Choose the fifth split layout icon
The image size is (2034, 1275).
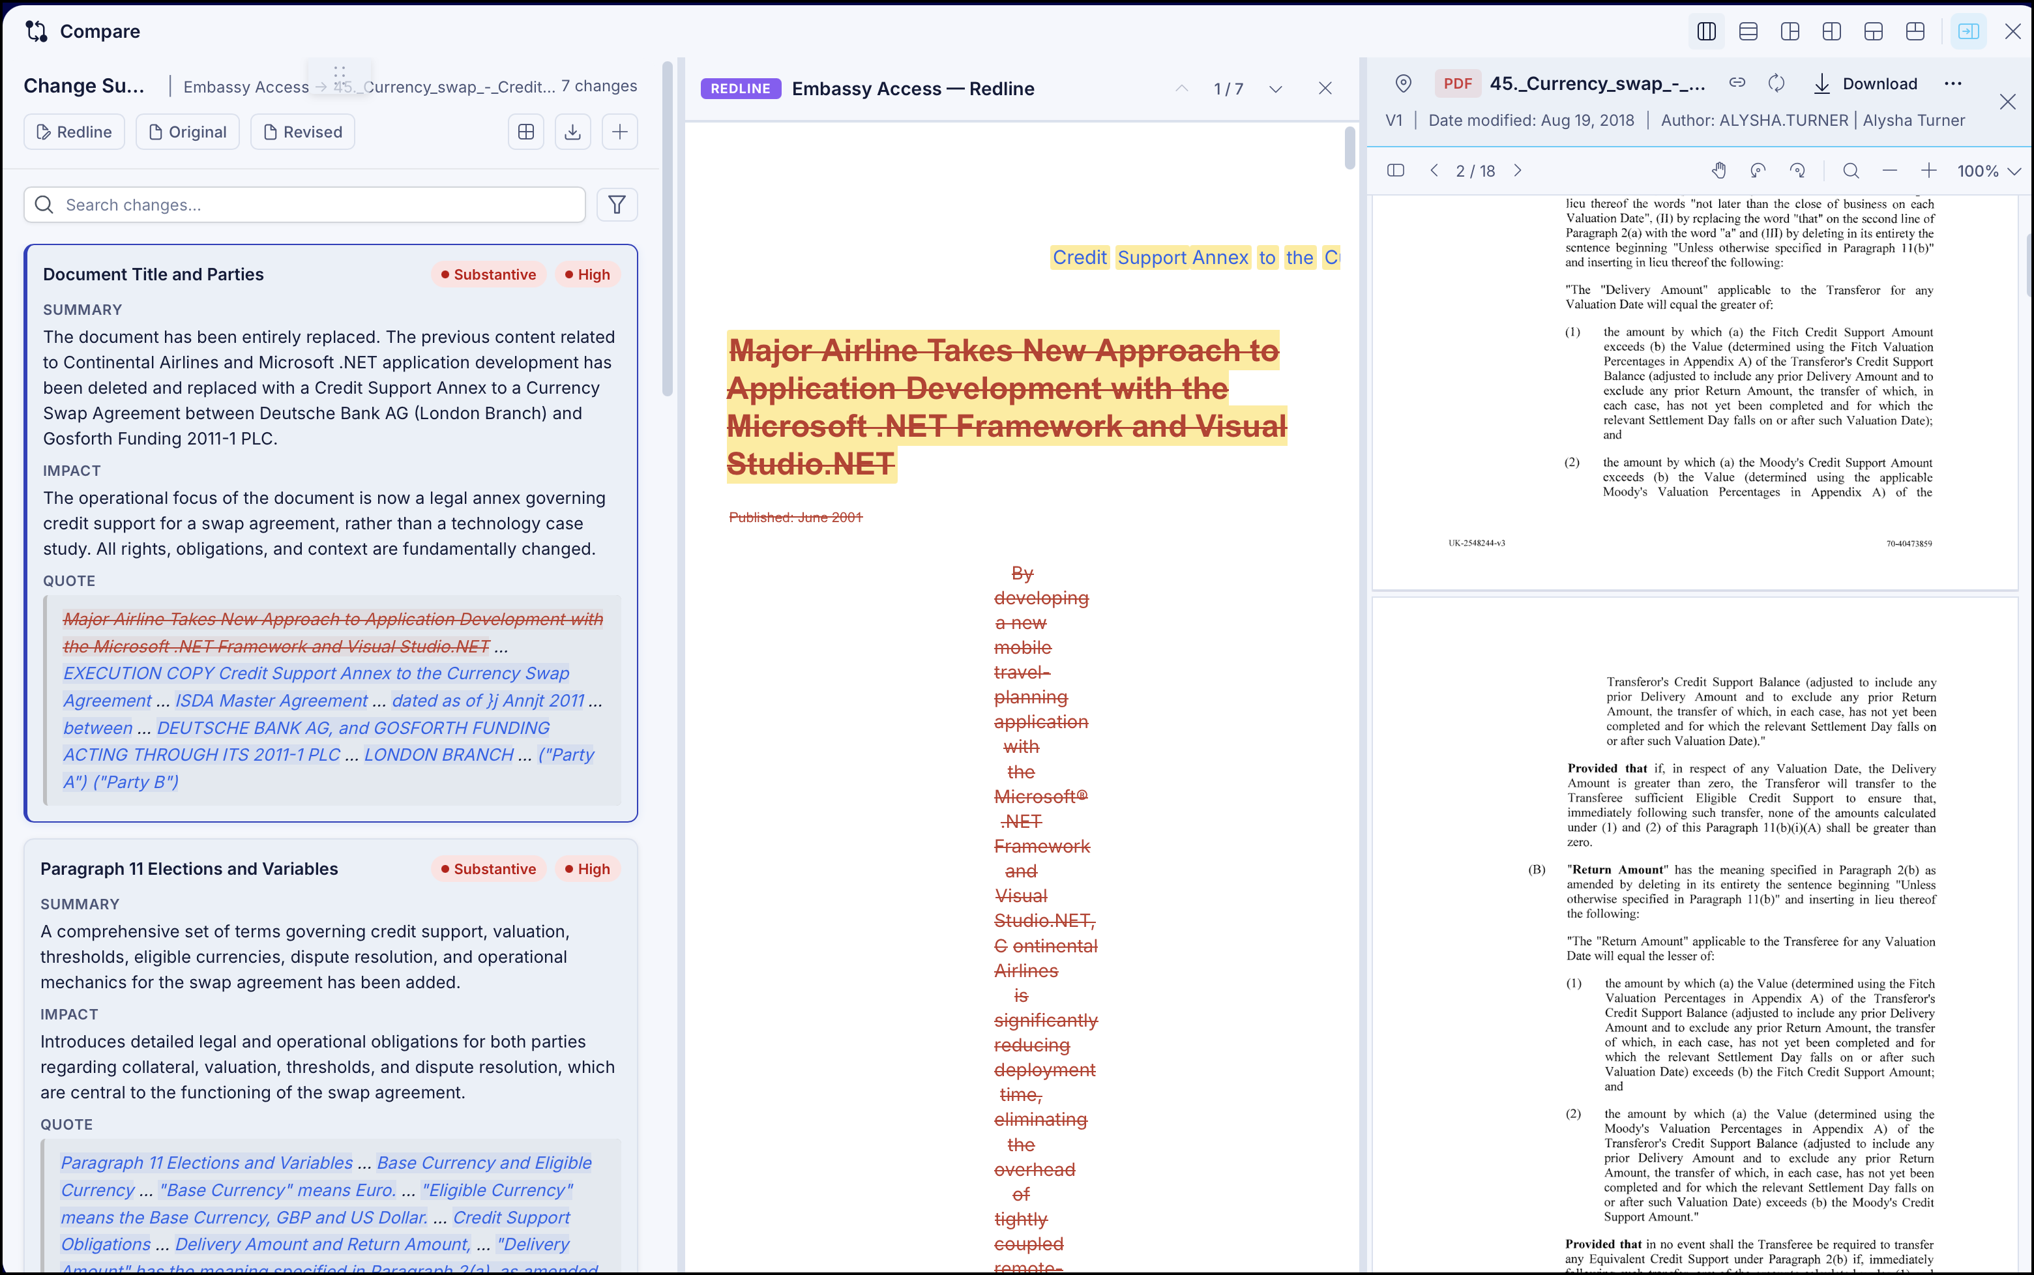1873,31
